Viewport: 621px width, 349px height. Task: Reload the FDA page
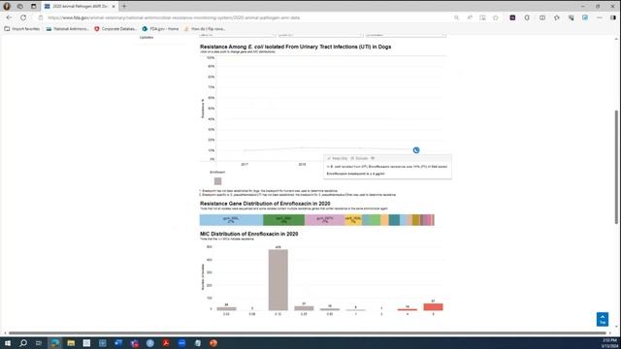click(x=23, y=17)
